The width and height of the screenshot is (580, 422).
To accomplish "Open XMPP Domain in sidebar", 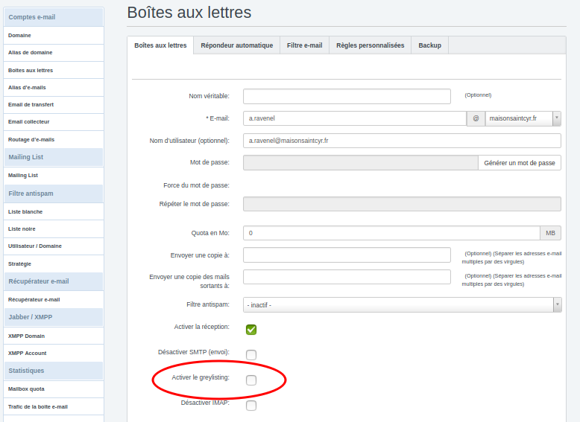I will click(x=26, y=336).
